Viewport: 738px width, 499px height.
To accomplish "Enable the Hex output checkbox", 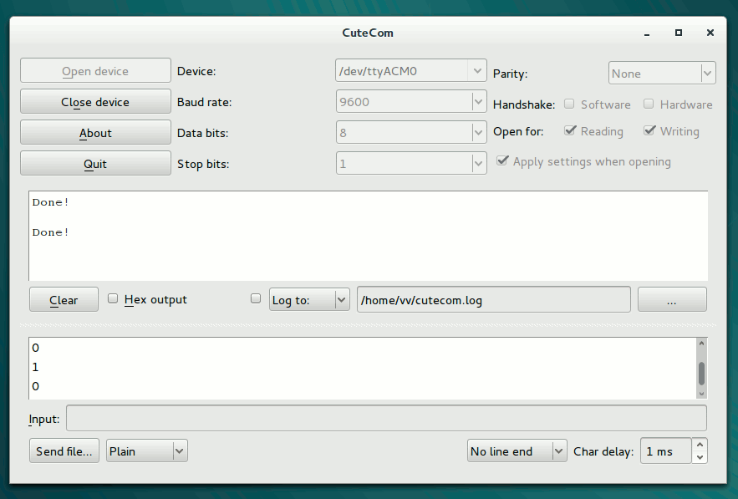I will 113,299.
